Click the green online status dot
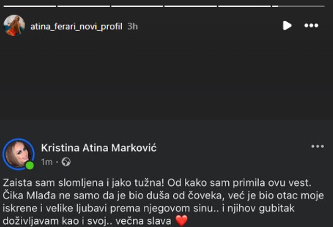Viewport: 333px width, 227px height. [30, 165]
